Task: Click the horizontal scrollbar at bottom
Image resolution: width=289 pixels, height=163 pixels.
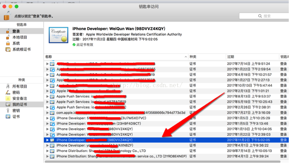Action: (162, 162)
